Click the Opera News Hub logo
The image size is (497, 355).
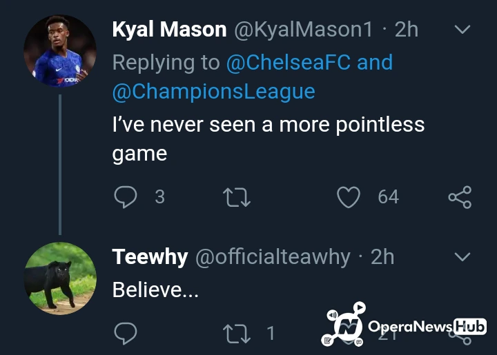[405, 325]
